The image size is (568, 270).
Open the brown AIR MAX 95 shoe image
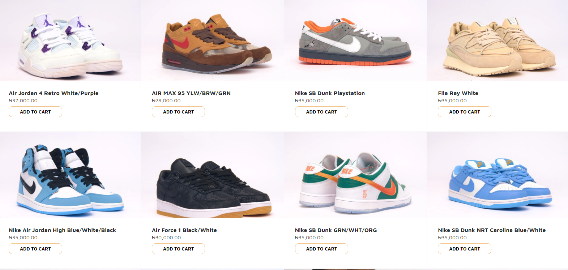[212, 40]
